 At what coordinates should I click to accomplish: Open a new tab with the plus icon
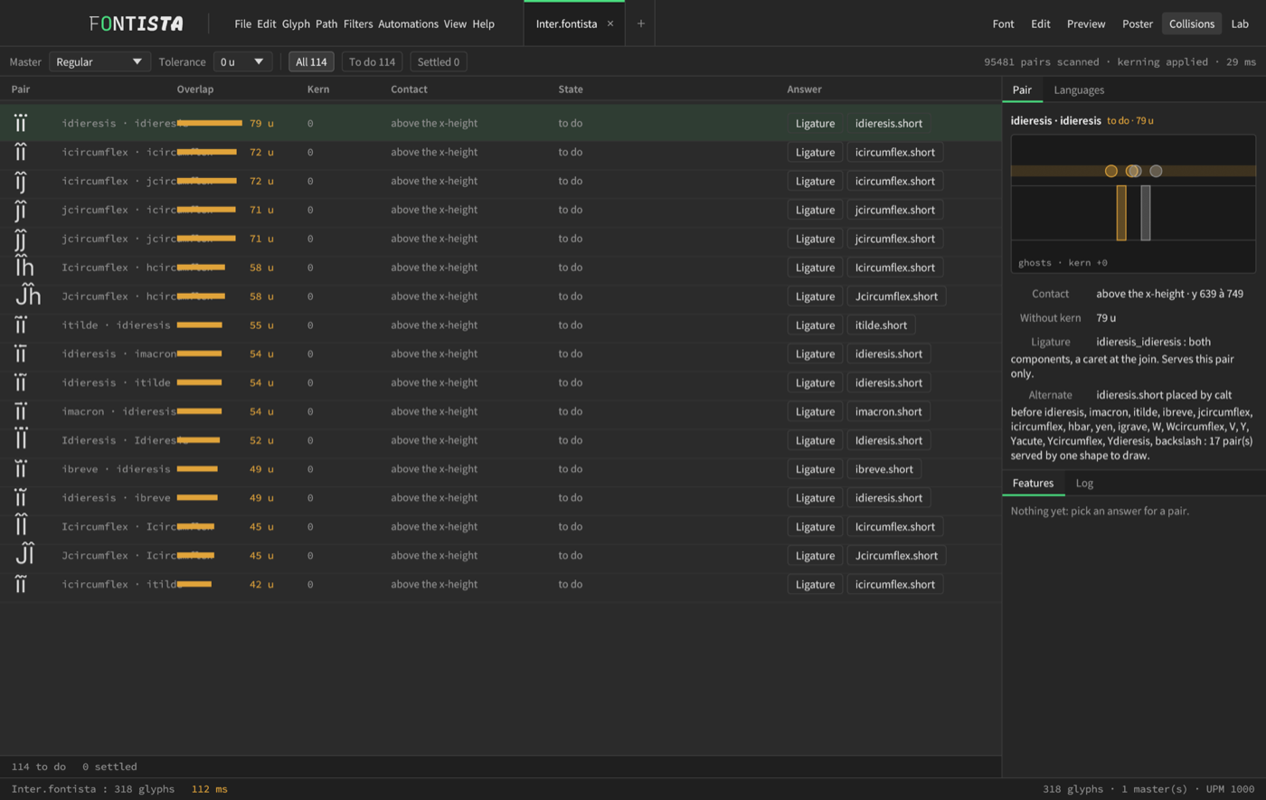pos(640,24)
